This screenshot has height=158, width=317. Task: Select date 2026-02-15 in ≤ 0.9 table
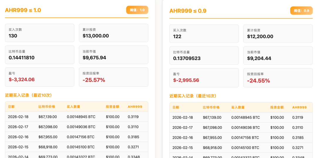[x=183, y=147]
